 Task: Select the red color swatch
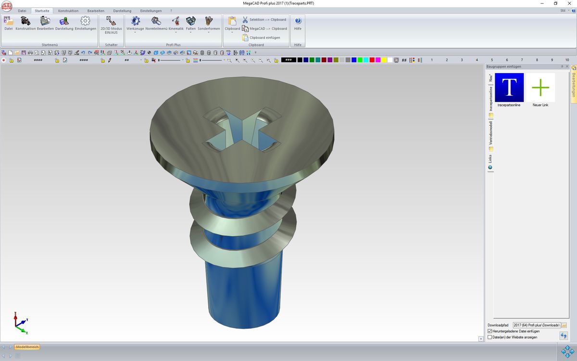tap(372, 60)
